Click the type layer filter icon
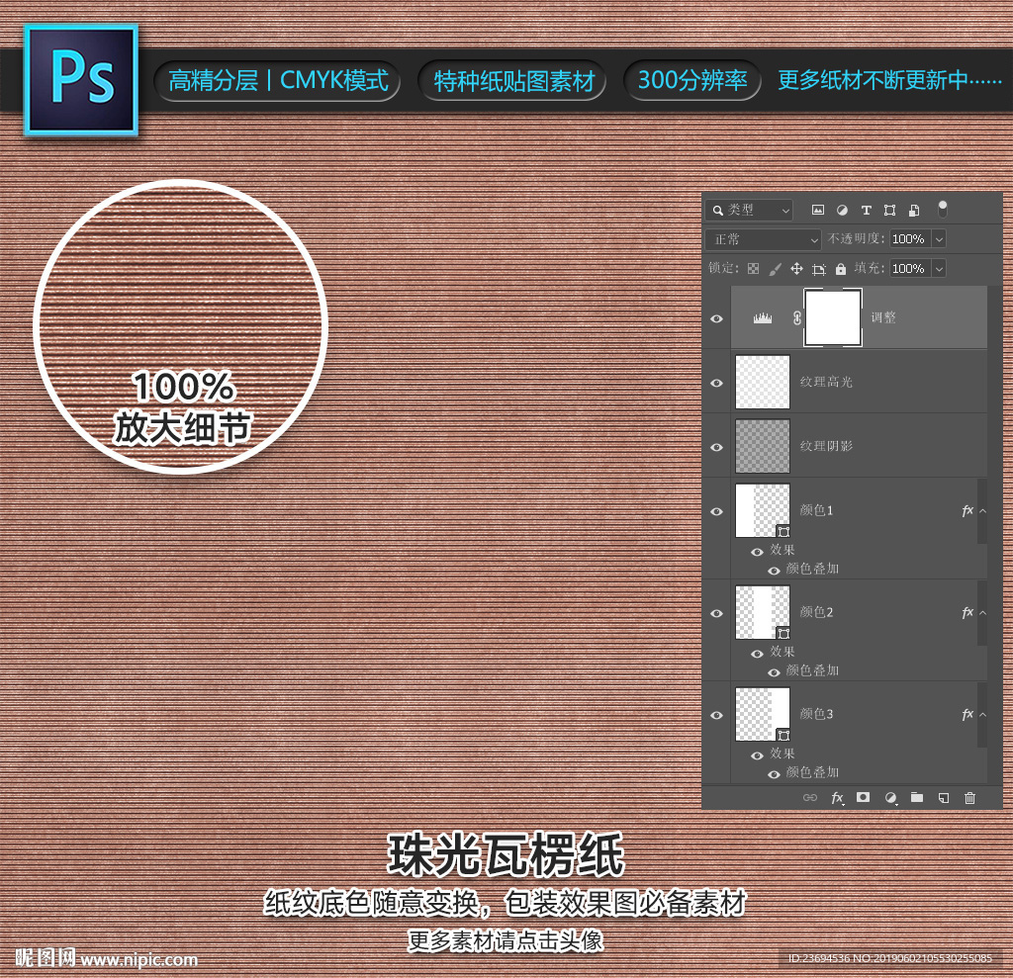Viewport: 1013px width, 978px height. pyautogui.click(x=867, y=210)
